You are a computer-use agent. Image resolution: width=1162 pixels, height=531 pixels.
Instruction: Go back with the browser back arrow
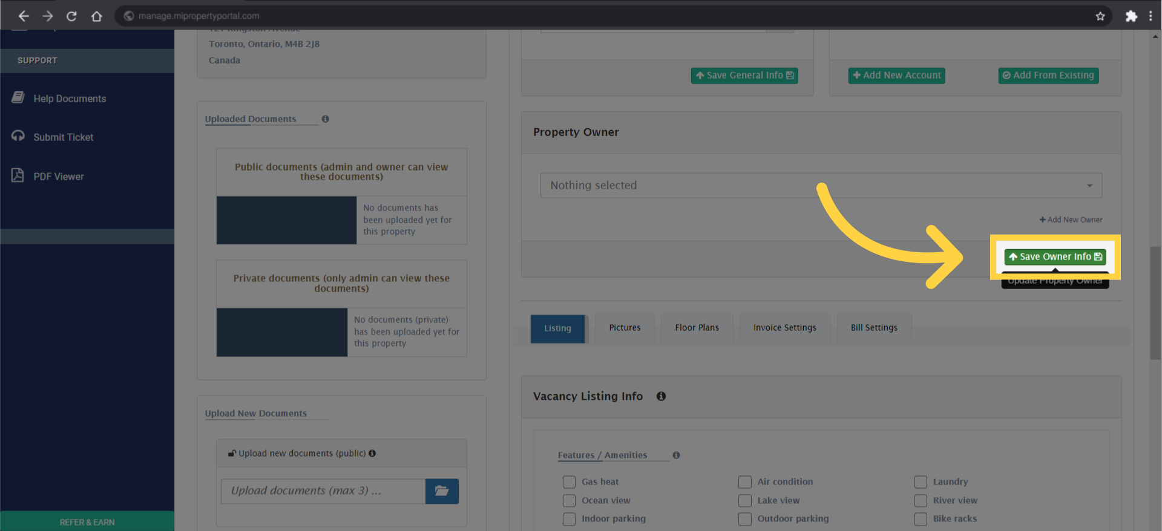[x=24, y=16]
